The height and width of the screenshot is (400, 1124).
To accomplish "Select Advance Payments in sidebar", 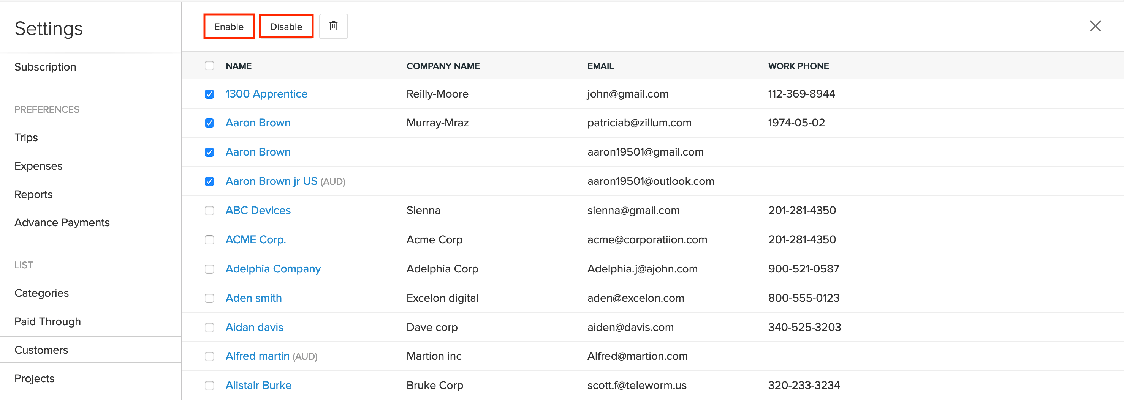I will coord(62,223).
